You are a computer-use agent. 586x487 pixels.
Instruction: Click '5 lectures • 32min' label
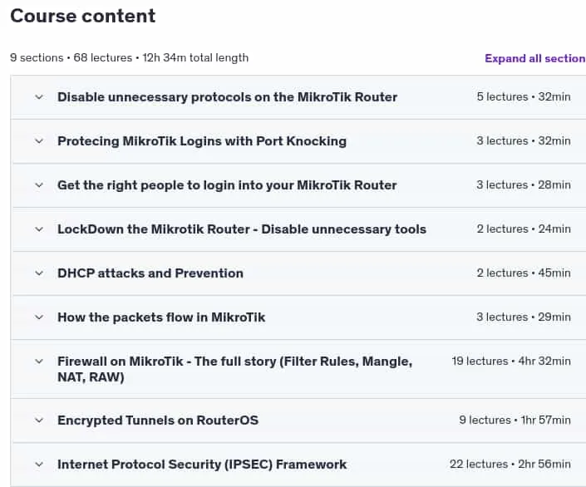pyautogui.click(x=524, y=96)
